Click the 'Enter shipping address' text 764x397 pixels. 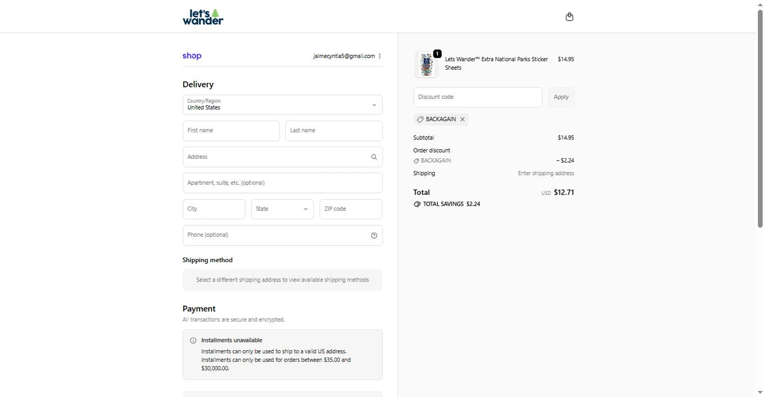(x=546, y=174)
